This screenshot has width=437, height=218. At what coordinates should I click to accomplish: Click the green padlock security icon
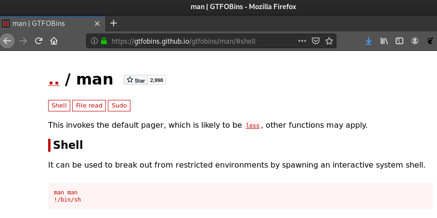(x=103, y=41)
